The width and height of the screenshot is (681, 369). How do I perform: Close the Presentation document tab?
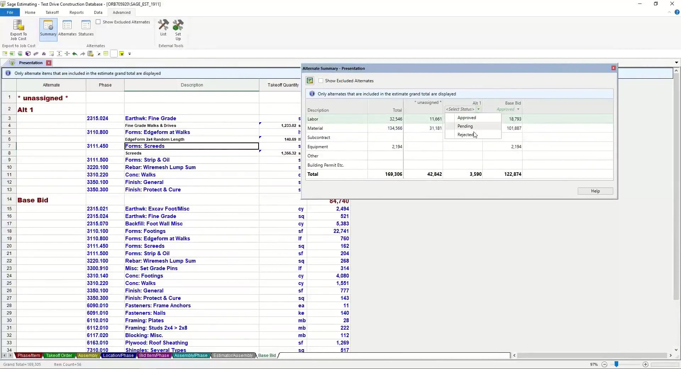[x=49, y=63]
